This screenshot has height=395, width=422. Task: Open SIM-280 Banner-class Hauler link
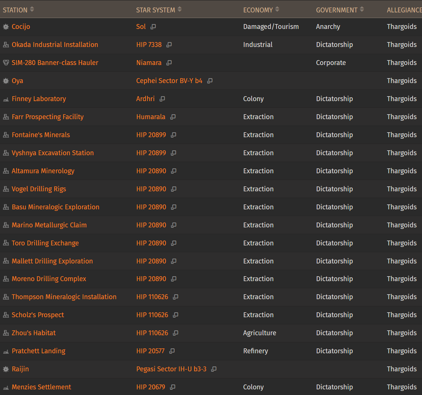[55, 63]
